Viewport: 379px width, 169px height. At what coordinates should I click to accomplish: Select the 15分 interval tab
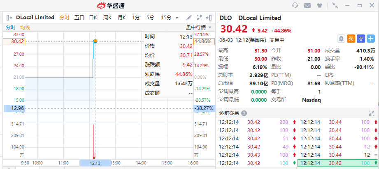[166, 17]
